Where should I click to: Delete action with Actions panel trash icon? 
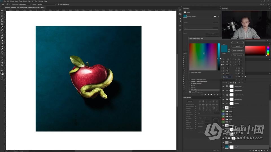(x=218, y=95)
